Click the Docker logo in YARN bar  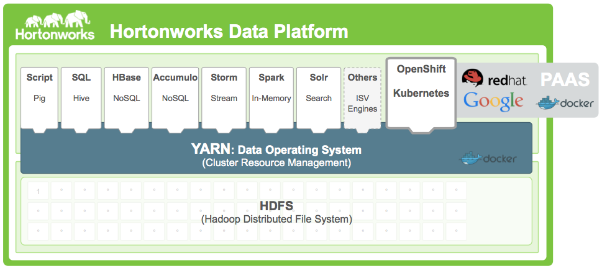click(x=488, y=158)
